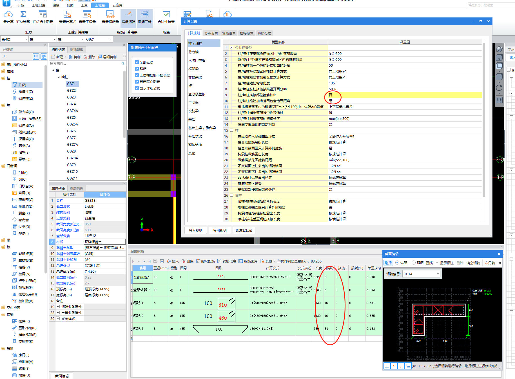Image resolution: width=515 pixels, height=379 pixels.
Task: Toggle 上层柱插筋下插长度 checkbox
Action: (x=137, y=75)
